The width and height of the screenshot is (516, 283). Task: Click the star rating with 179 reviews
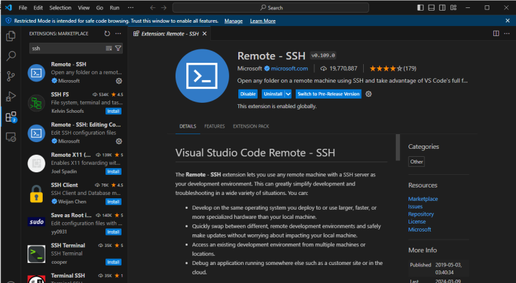click(393, 69)
